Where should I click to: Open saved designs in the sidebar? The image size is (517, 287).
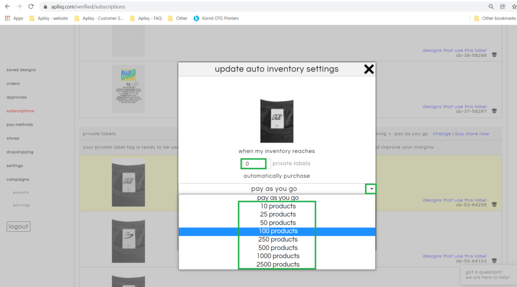(x=21, y=69)
